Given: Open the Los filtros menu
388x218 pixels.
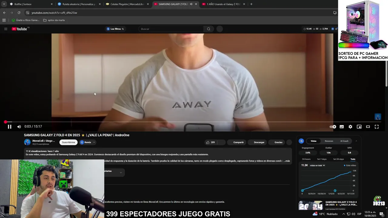Looking at the screenshot, I should pos(115,29).
